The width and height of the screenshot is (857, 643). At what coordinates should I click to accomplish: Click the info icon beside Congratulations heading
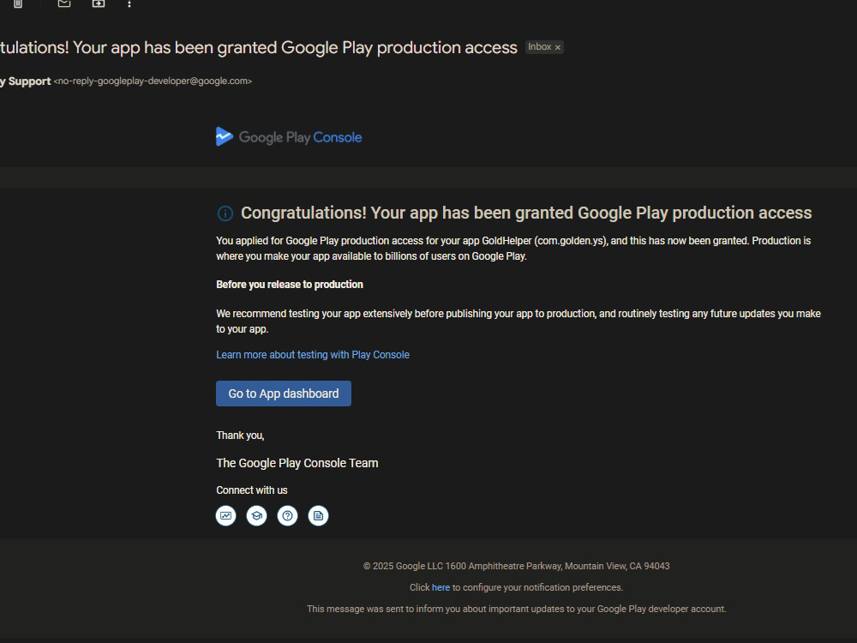coord(225,213)
